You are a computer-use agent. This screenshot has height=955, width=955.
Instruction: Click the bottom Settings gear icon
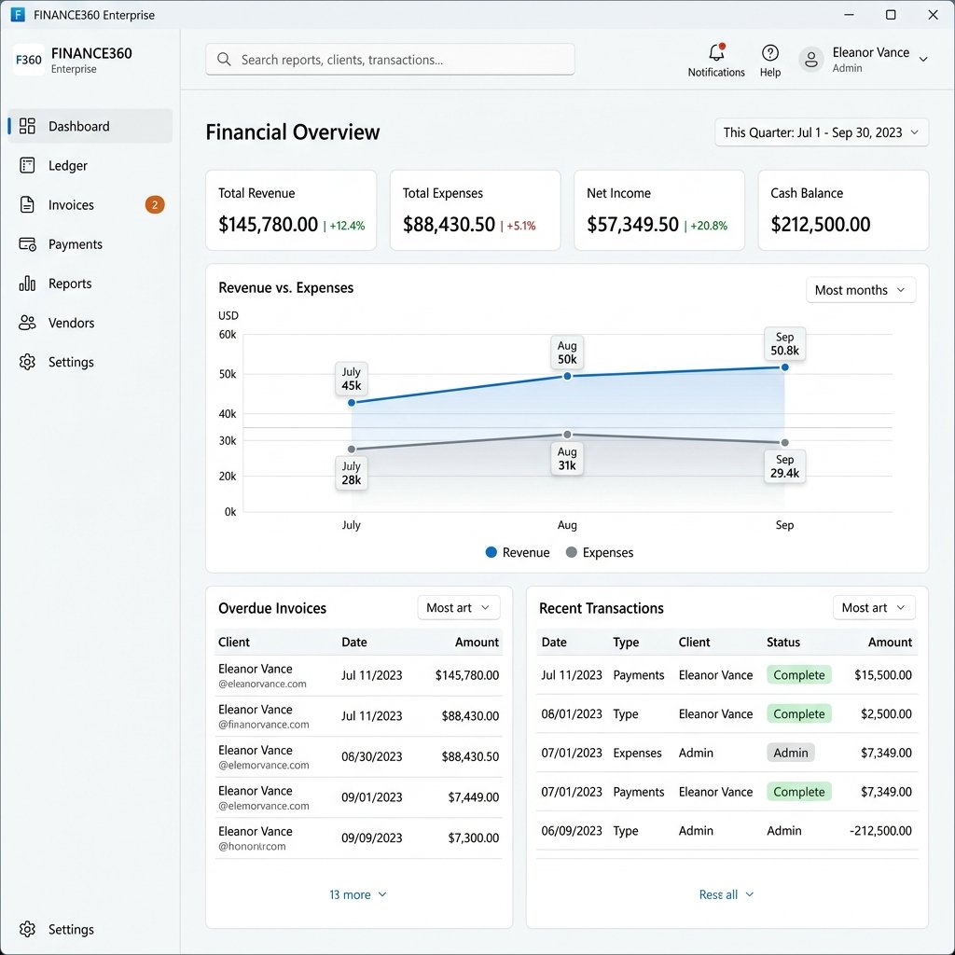[x=27, y=929]
